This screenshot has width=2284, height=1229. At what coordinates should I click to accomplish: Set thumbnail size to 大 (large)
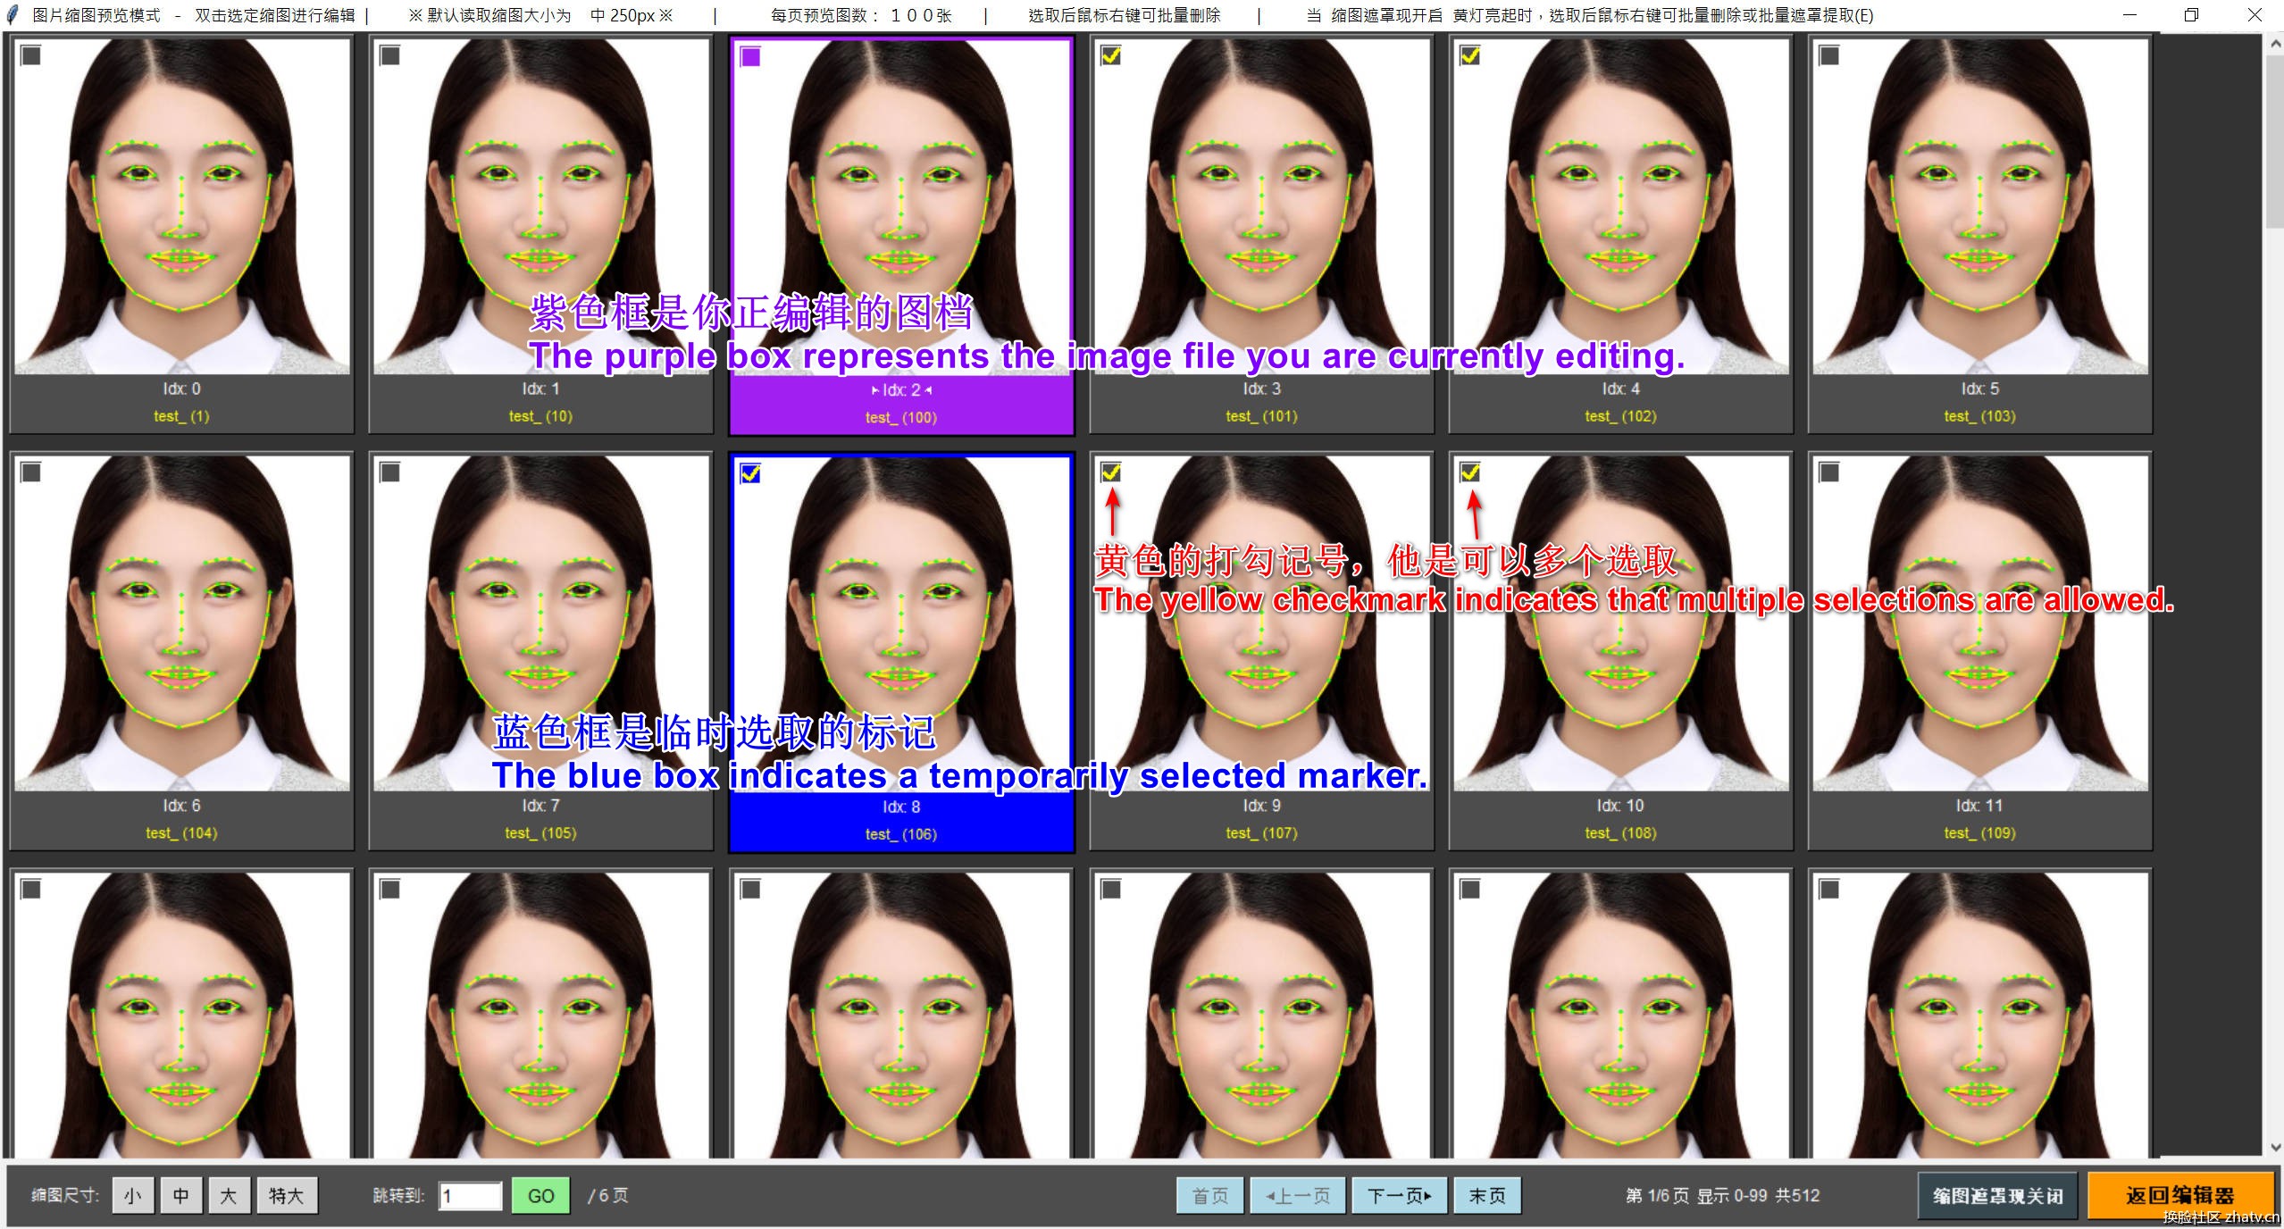tap(228, 1195)
